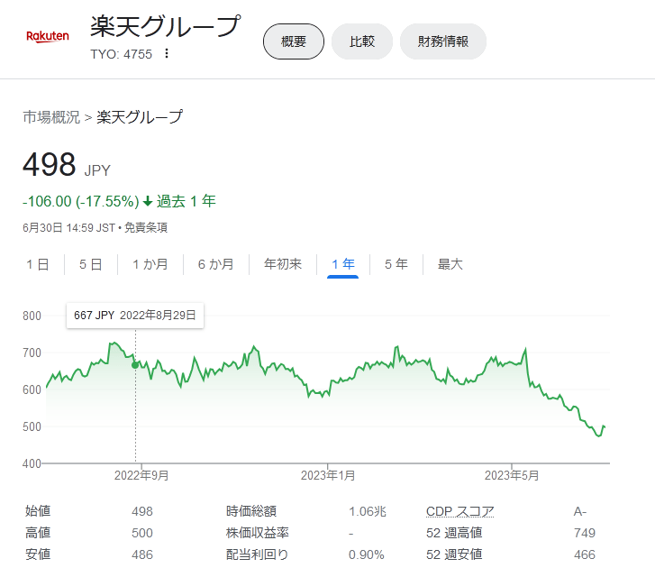Show the 最大 chart range
The image size is (655, 568).
450,264
